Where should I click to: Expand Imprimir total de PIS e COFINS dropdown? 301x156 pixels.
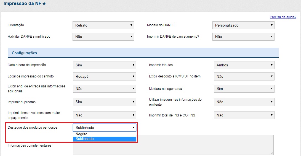[x=244, y=115]
